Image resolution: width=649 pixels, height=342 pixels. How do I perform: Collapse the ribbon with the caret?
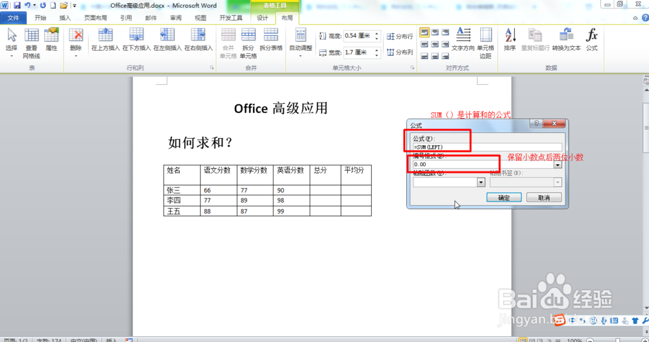(635, 18)
